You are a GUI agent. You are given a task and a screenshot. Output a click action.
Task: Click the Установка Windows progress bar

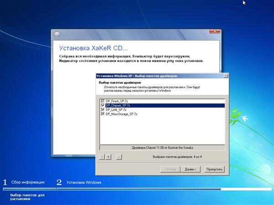[x=164, y=189]
